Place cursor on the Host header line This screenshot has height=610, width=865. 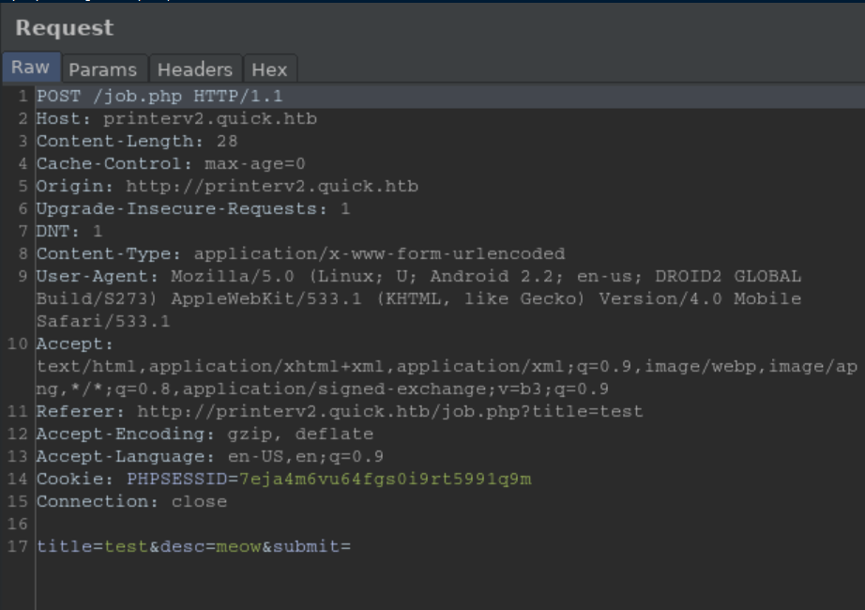[x=176, y=119]
